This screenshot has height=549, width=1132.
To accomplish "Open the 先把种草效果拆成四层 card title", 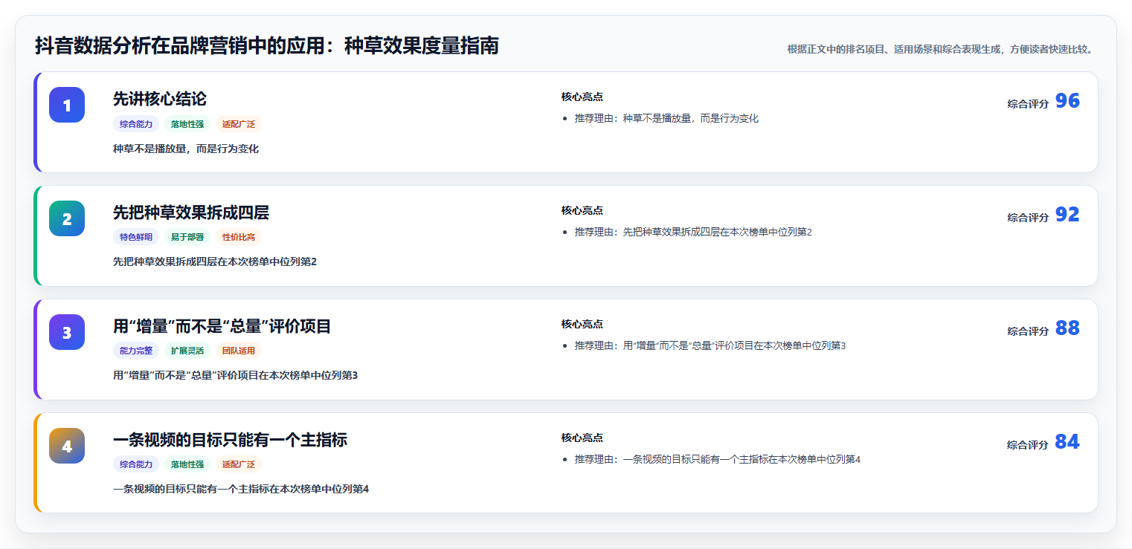I will (x=190, y=212).
